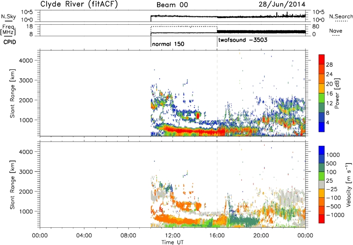The height and width of the screenshot is (245, 353).
Task: Pick the red velocity segment below -1000
Action: click(322, 218)
